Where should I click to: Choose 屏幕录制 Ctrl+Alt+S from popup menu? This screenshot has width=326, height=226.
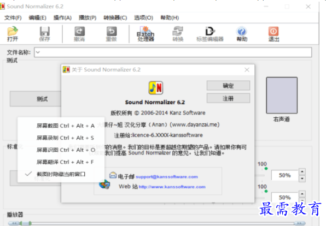pyautogui.click(x=61, y=138)
